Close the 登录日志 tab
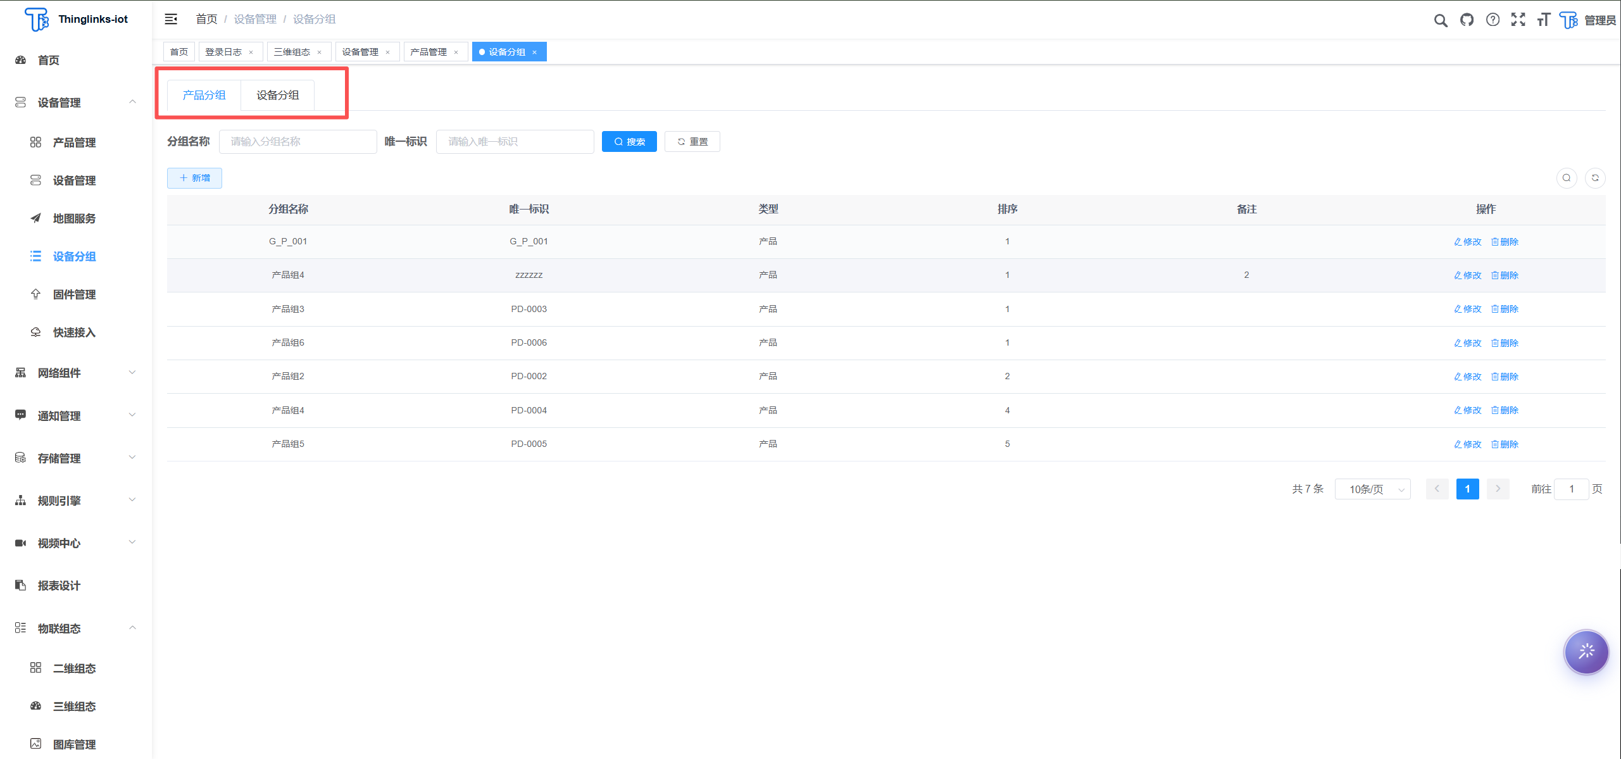 pos(251,52)
